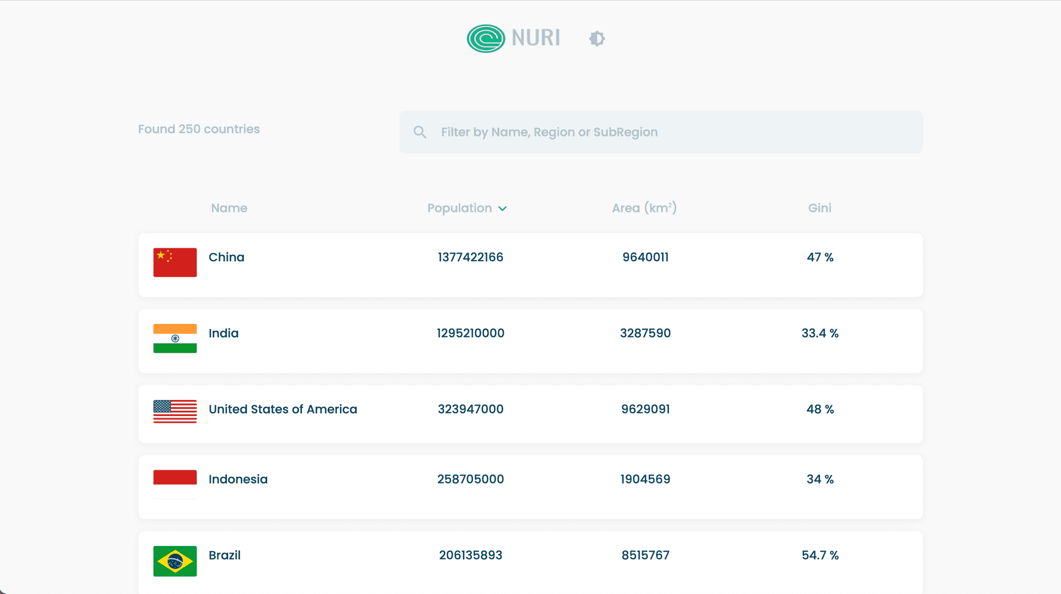Image resolution: width=1061 pixels, height=594 pixels.
Task: Select Brazil's 54.7 % Gini value
Action: click(820, 555)
